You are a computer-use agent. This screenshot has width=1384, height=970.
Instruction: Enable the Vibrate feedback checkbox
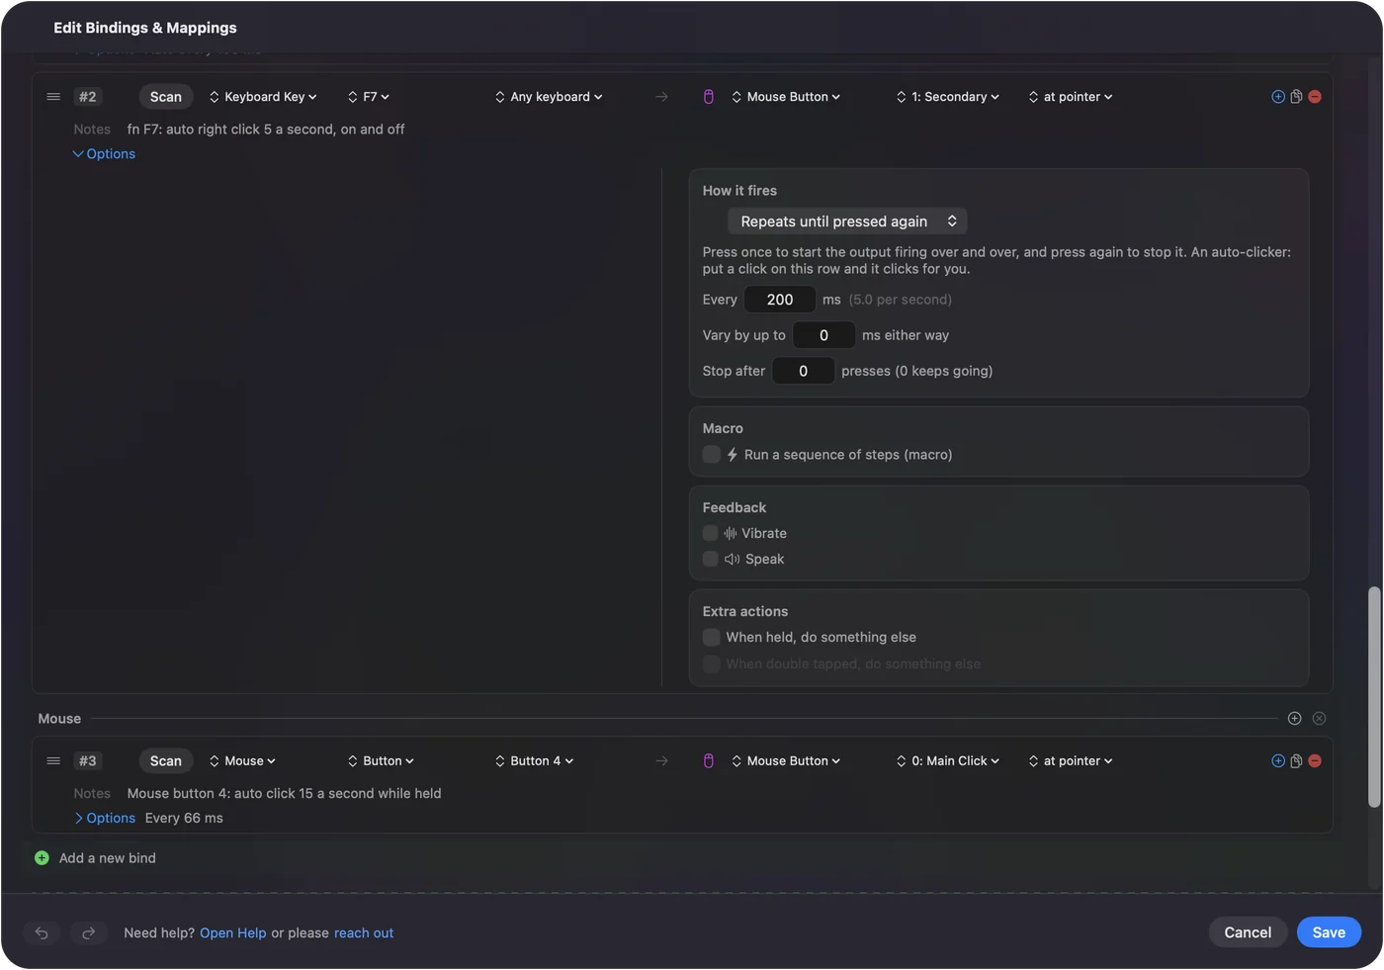711,534
